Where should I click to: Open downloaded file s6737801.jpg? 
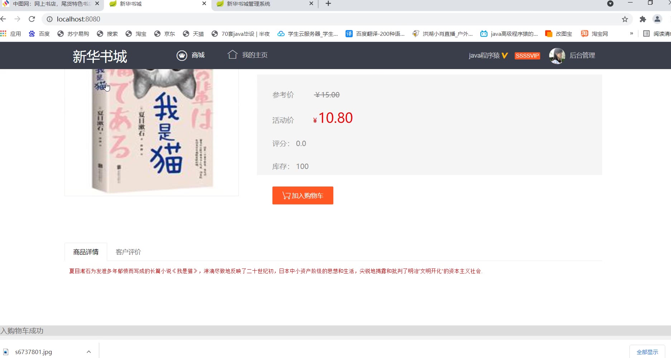point(33,352)
